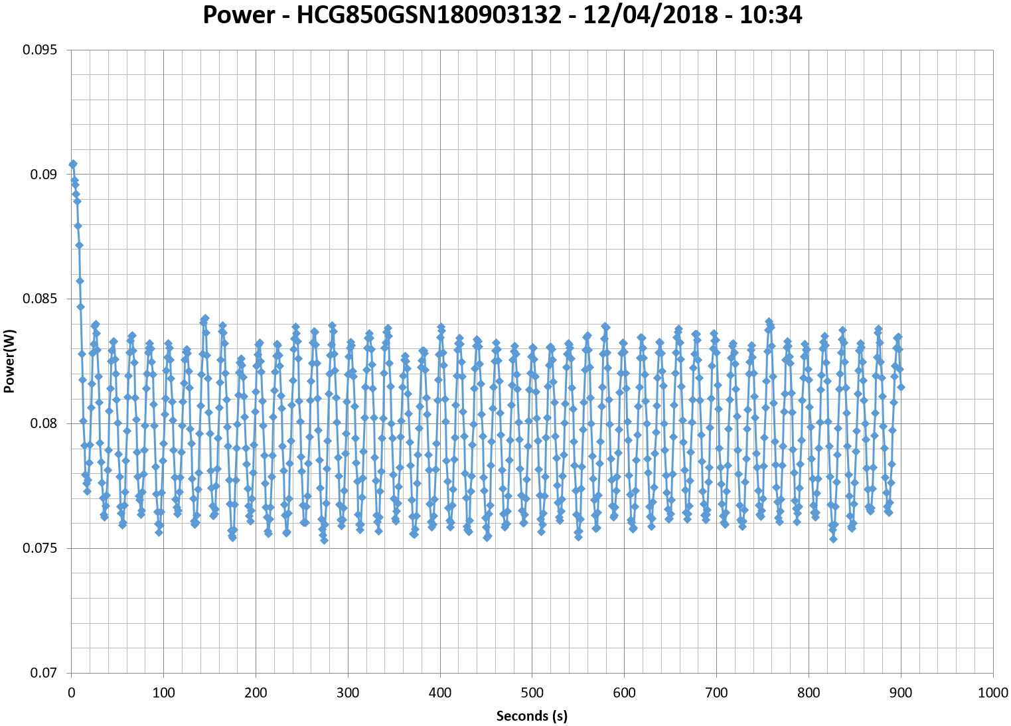1011x726 pixels.
Task: Select the 400 x-axis tick label
Action: [440, 693]
